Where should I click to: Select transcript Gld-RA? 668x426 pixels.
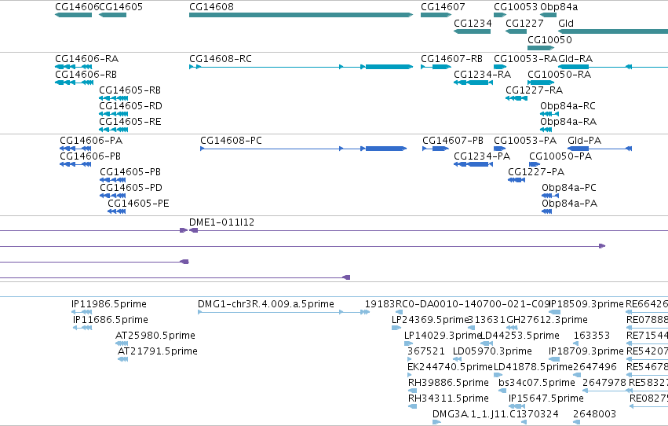click(x=613, y=67)
